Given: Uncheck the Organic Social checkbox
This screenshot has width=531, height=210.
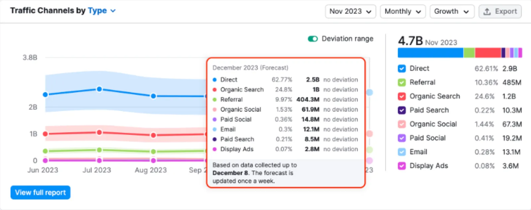Looking at the screenshot, I should coord(402,124).
